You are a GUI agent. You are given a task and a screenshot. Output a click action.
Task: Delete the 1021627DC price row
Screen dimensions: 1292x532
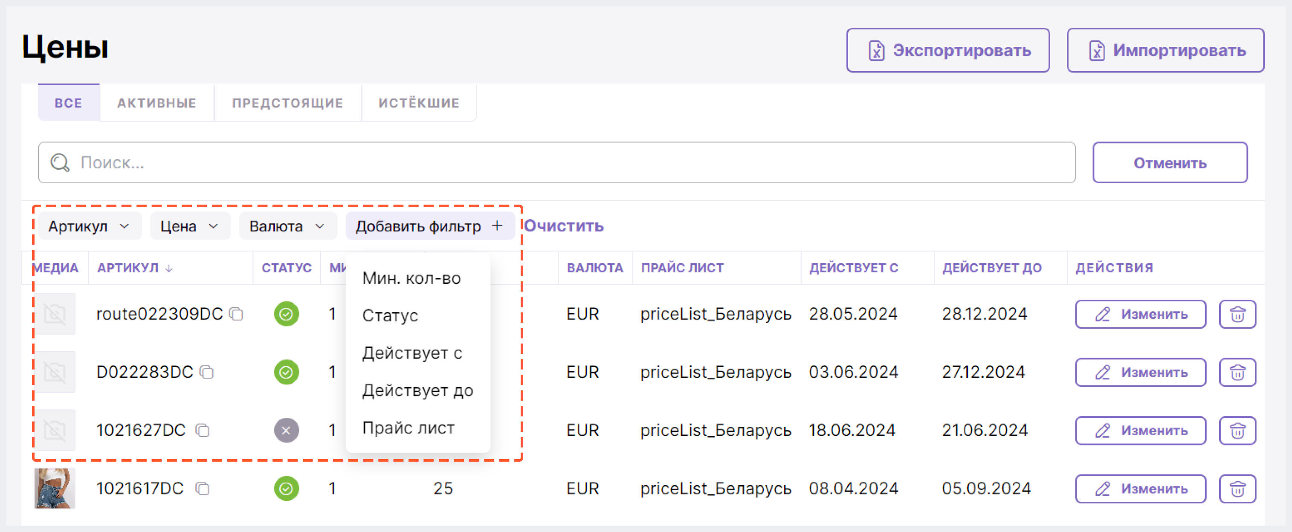pos(1237,431)
